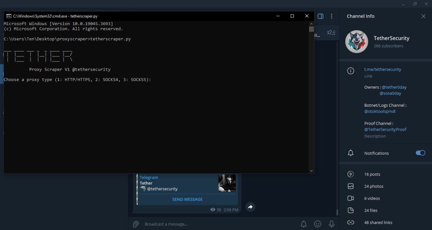Open the t.me/tethersecurity link
This screenshot has width=432, height=230.
pos(382,69)
